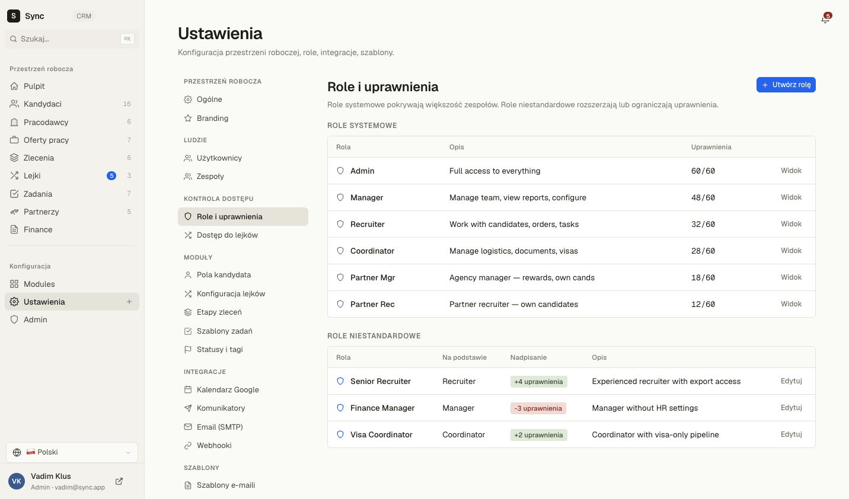Image resolution: width=849 pixels, height=499 pixels.
Task: Open Modules under Konfiguracja
Action: click(x=72, y=284)
